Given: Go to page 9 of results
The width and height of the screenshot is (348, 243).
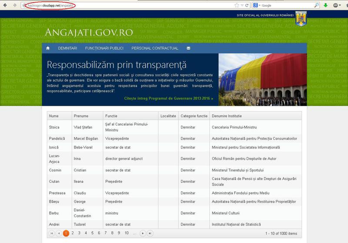Looking at the screenshot, I should pos(119,233).
